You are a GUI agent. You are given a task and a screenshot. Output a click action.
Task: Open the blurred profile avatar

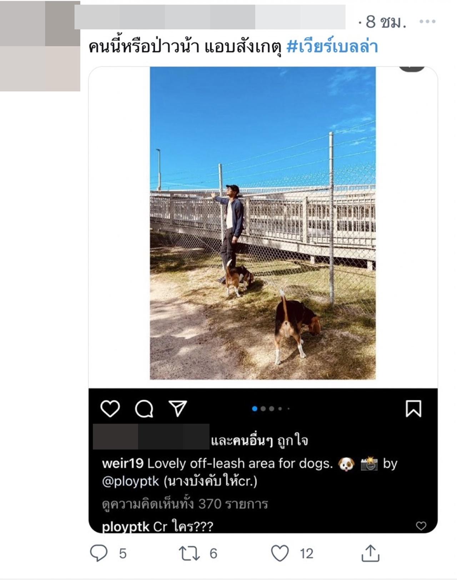pyautogui.click(x=40, y=46)
